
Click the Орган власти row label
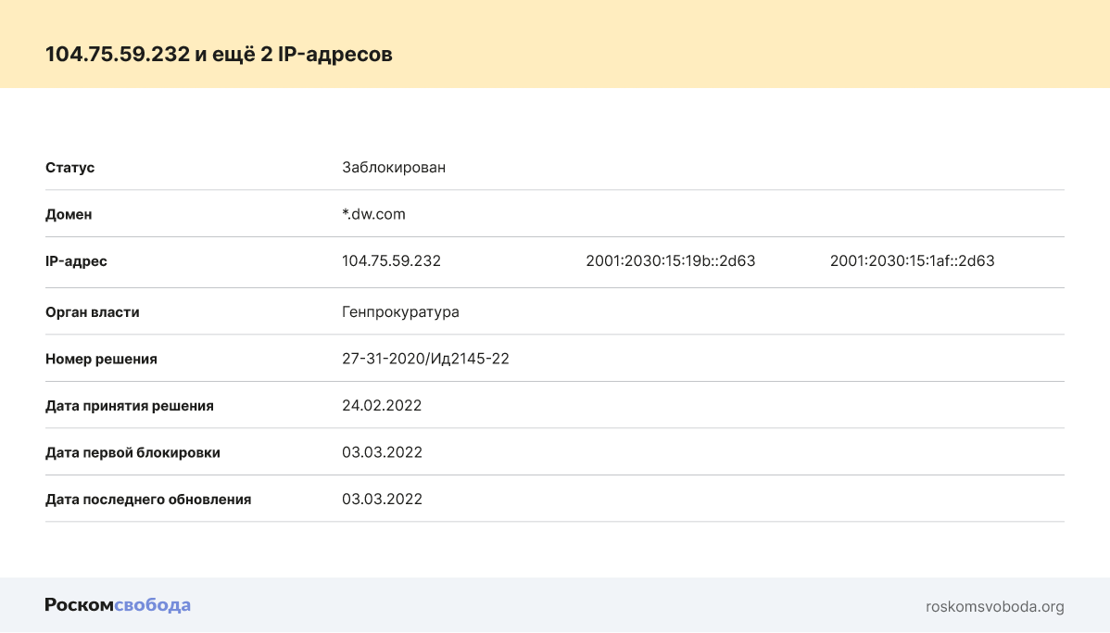93,312
